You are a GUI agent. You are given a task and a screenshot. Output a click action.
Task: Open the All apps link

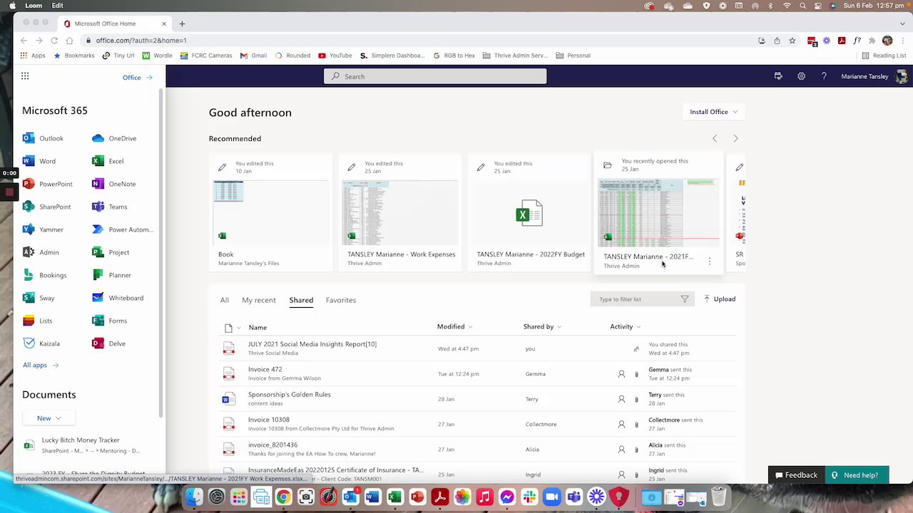pos(41,365)
